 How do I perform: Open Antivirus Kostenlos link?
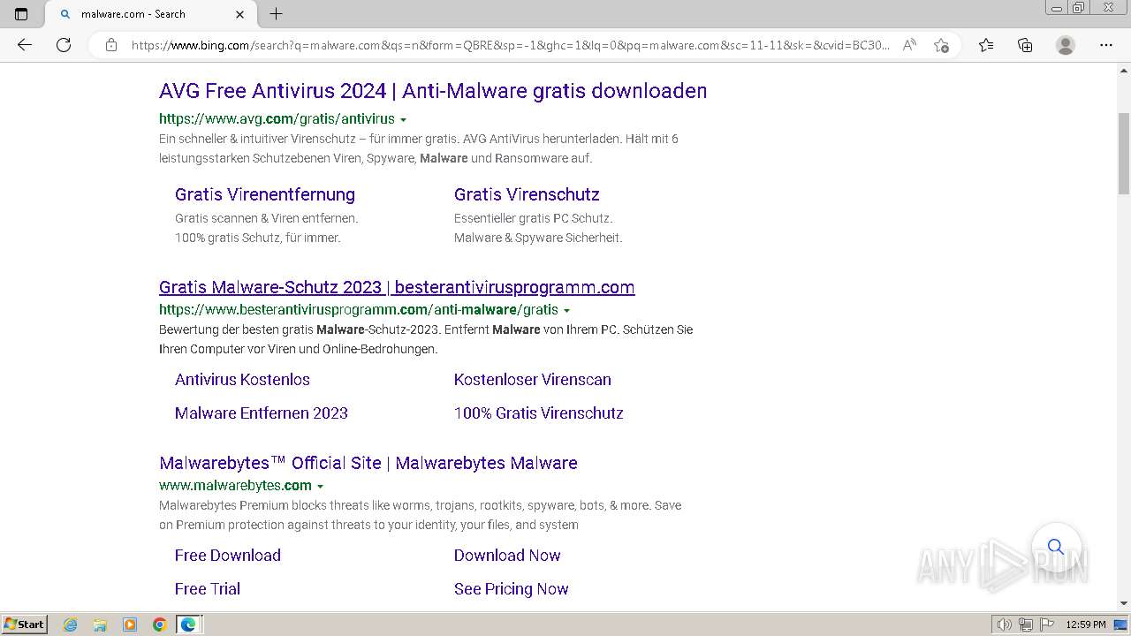point(242,380)
